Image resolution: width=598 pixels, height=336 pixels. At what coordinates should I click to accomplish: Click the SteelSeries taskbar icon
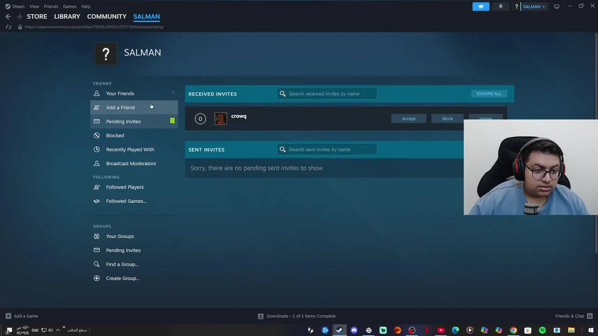[x=369, y=330]
